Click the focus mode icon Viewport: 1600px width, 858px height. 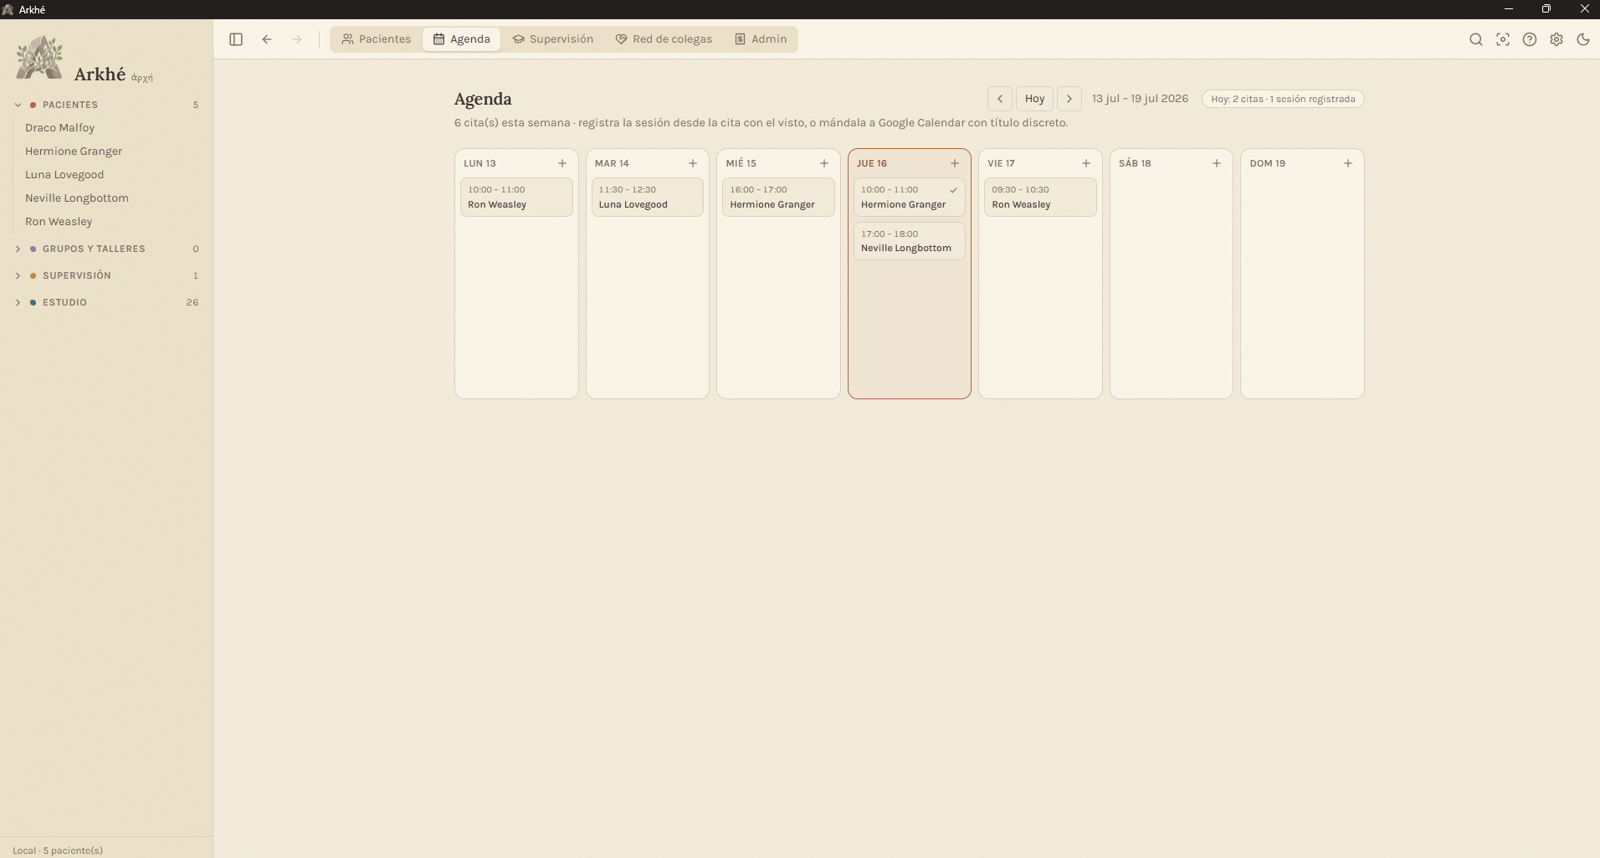tap(1503, 39)
